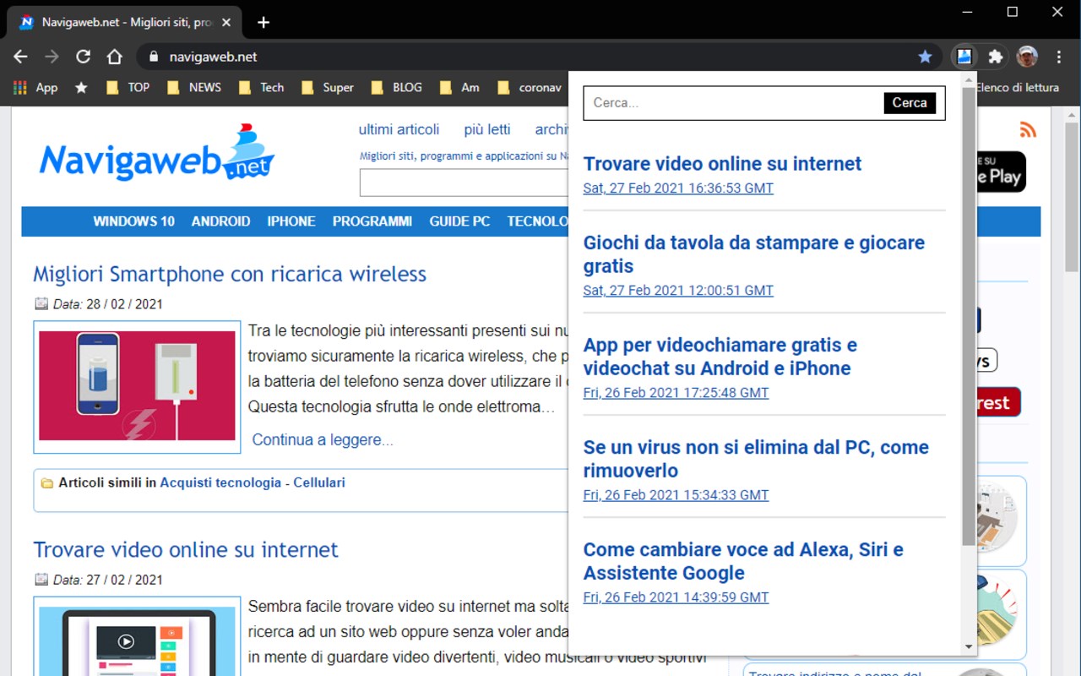
Task: Click date Sat, 27 Feb 2021 12:00:51 GMT
Action: (x=678, y=291)
